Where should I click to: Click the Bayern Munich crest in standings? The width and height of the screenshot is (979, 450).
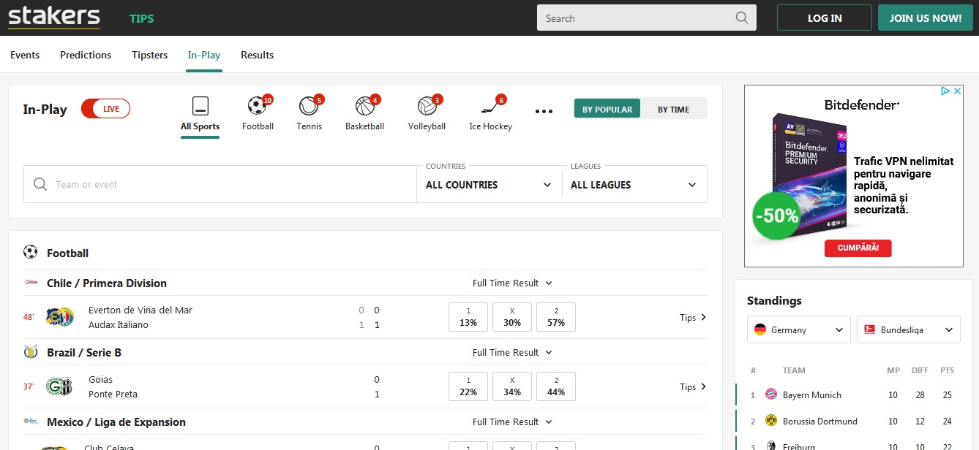point(770,394)
